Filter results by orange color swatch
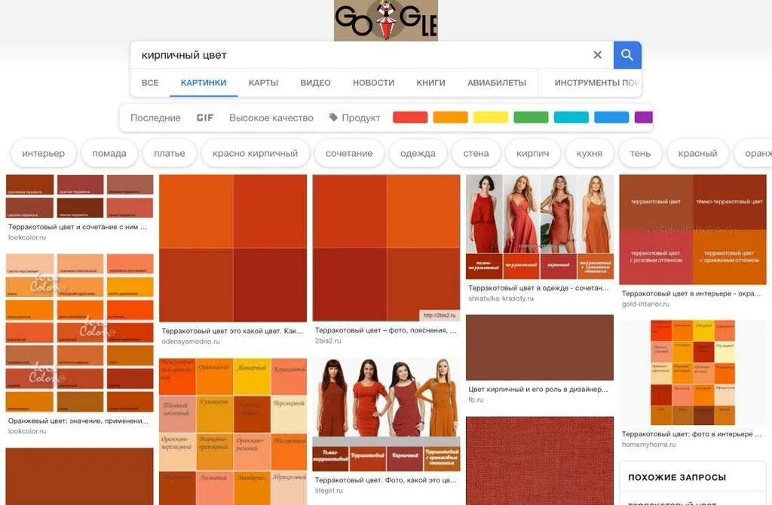Viewport: 772px width, 505px height. click(451, 117)
